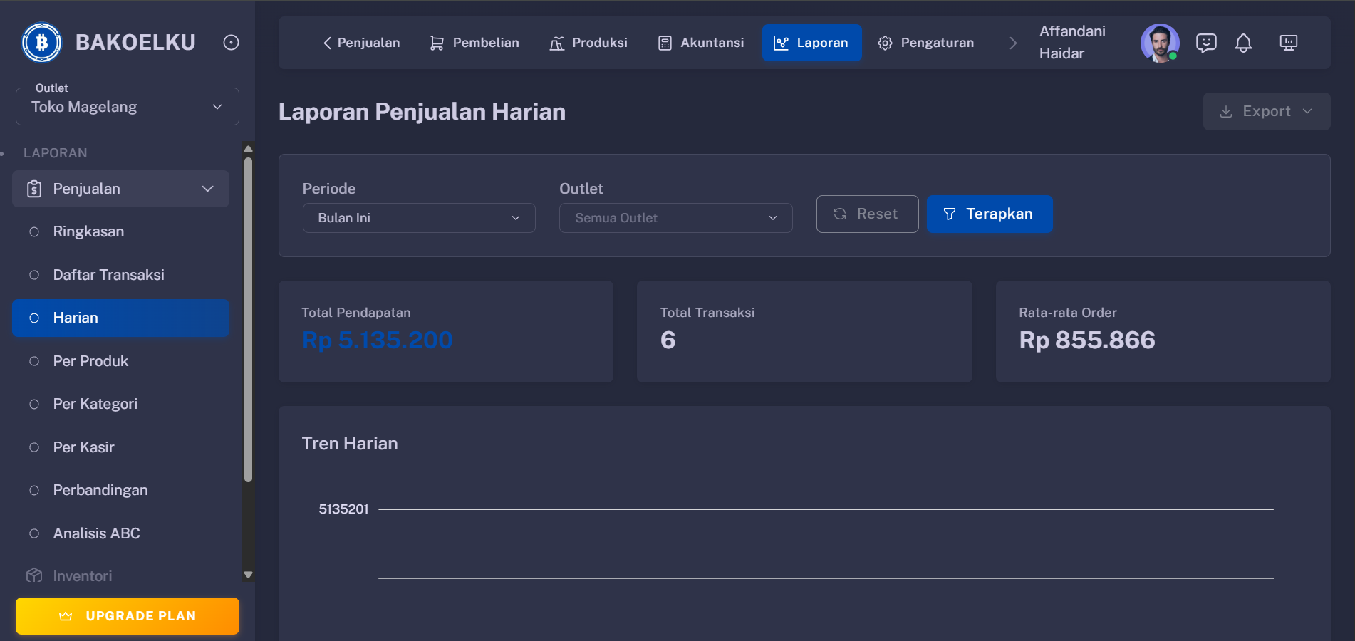Open the display mode monitor icon
The image size is (1355, 641).
click(1289, 43)
